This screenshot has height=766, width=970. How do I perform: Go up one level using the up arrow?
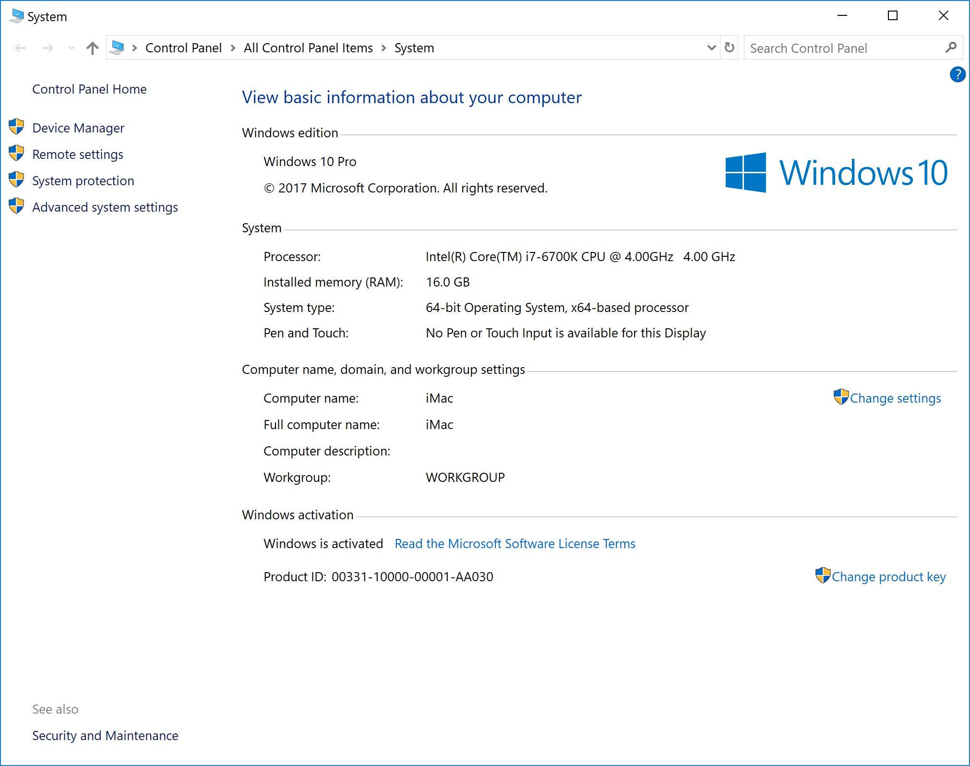coord(92,48)
